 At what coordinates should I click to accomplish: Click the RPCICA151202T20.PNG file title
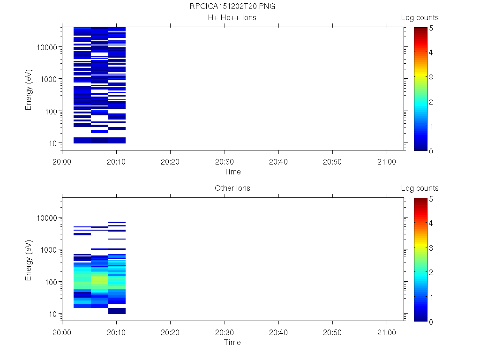point(232,7)
